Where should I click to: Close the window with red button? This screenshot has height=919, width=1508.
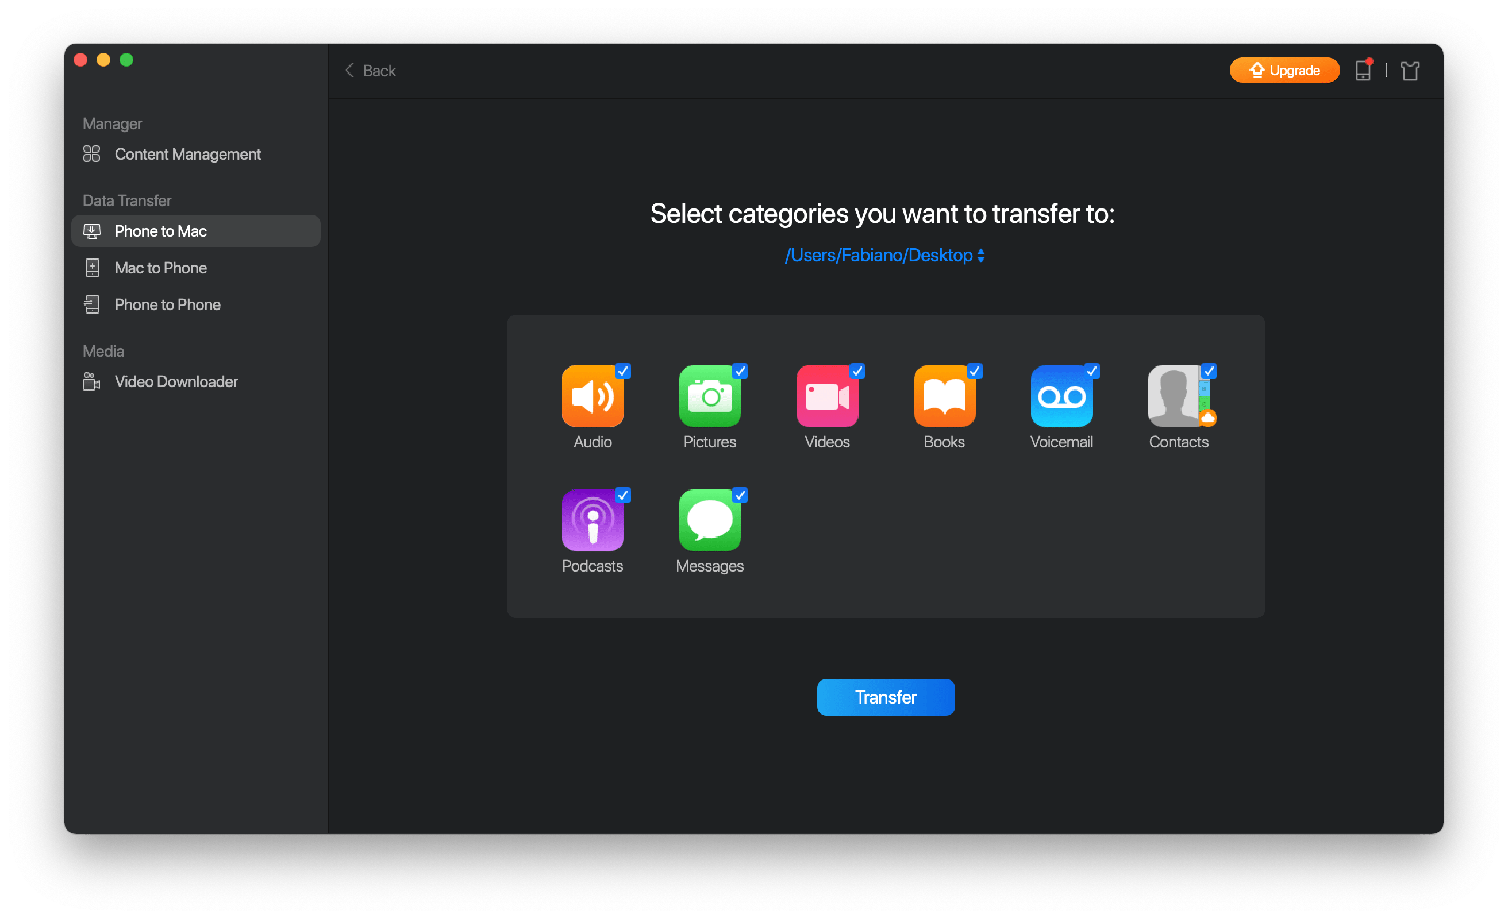[x=80, y=59]
